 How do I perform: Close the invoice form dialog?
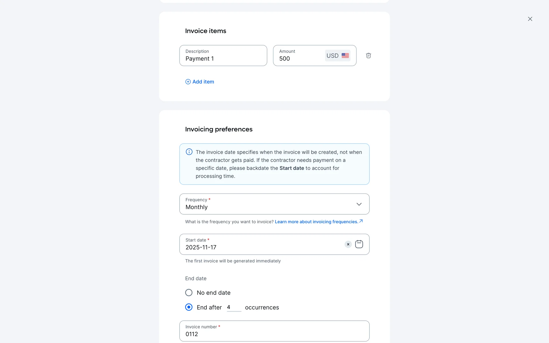click(x=530, y=19)
